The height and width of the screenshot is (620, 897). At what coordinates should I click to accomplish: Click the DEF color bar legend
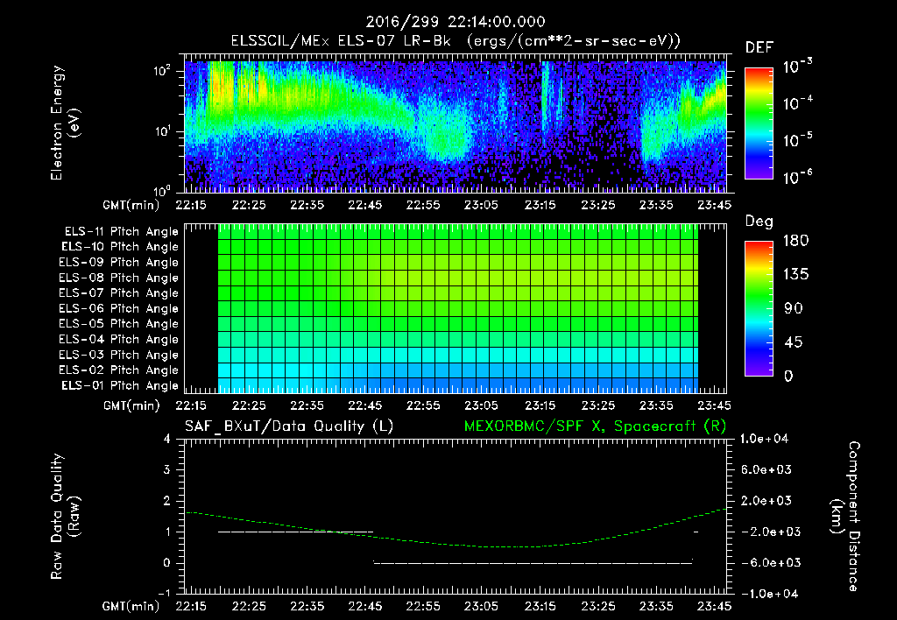pyautogui.click(x=759, y=123)
